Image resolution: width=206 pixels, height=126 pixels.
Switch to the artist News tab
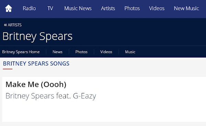(x=57, y=52)
